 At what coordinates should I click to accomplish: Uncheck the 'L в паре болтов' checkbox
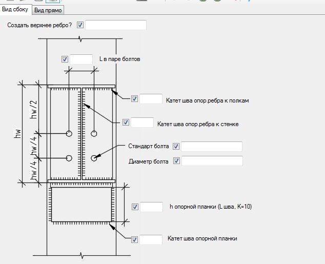click(x=65, y=59)
